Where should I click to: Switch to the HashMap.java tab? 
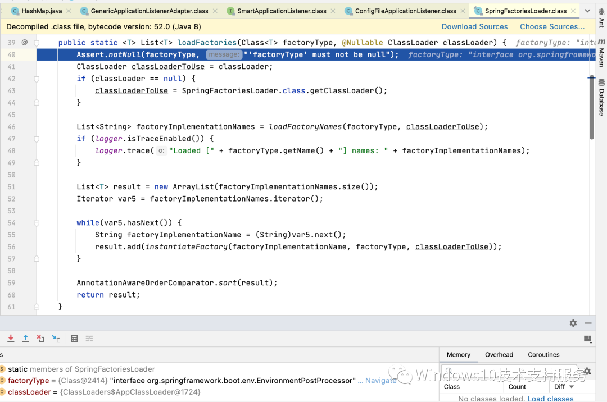(x=42, y=11)
